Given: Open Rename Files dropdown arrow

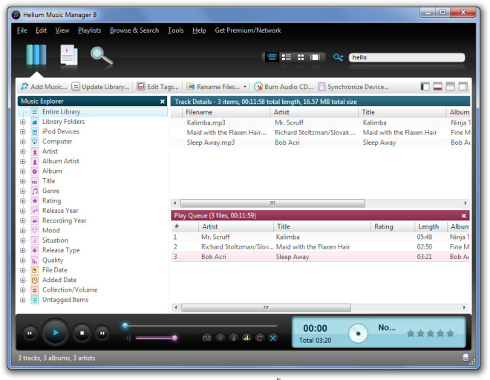Looking at the screenshot, I should (x=245, y=87).
